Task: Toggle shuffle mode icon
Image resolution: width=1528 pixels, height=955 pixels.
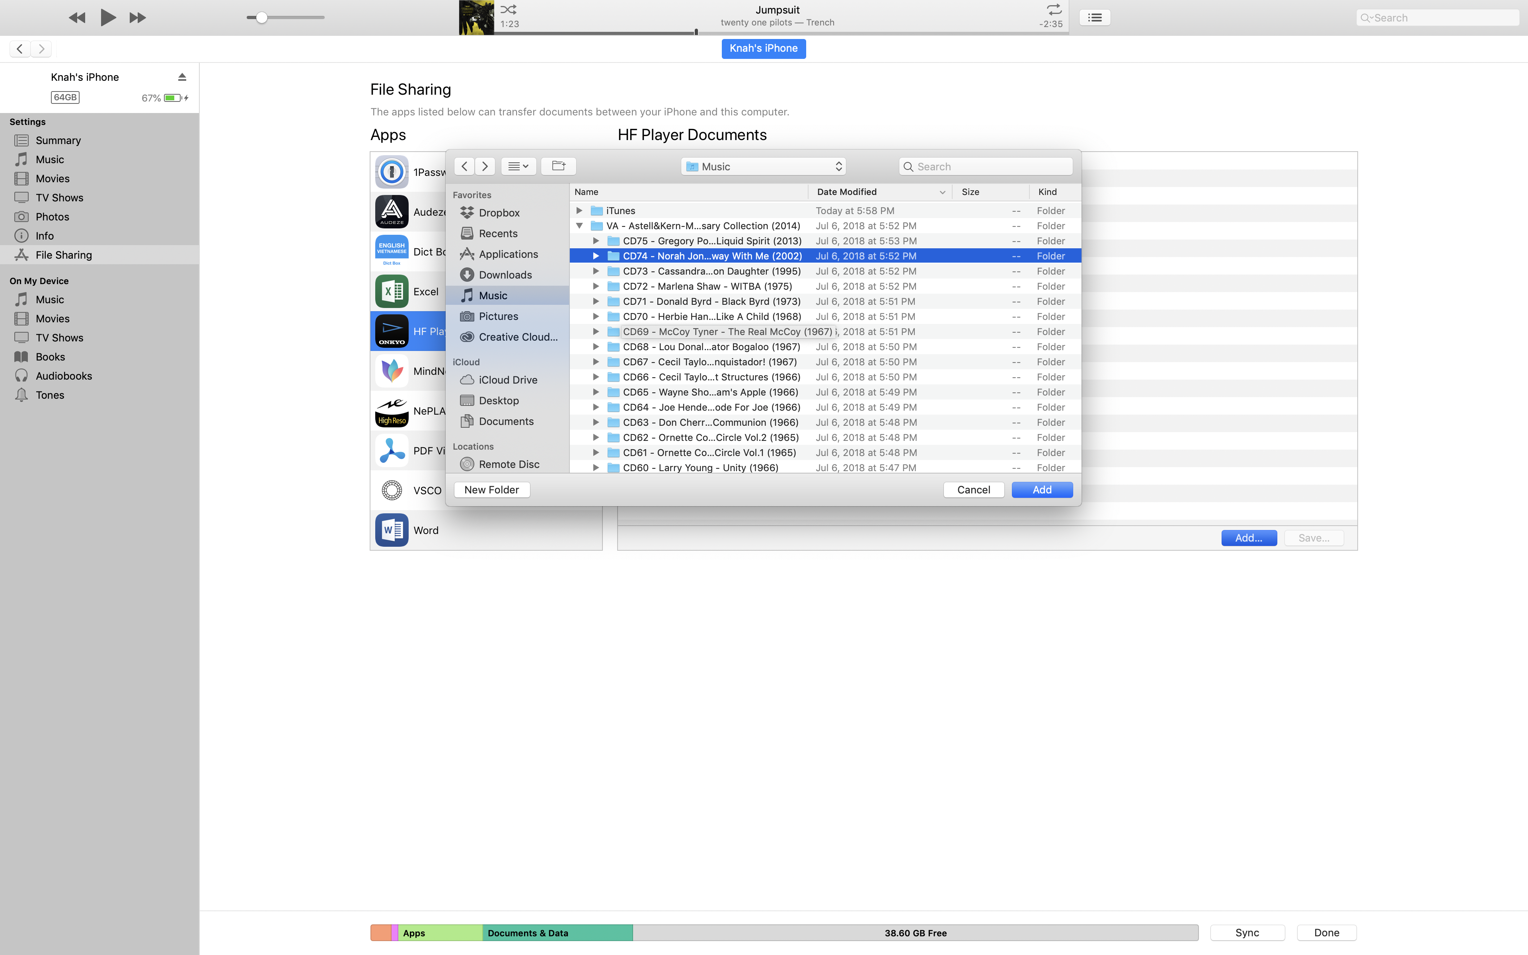Action: tap(508, 10)
